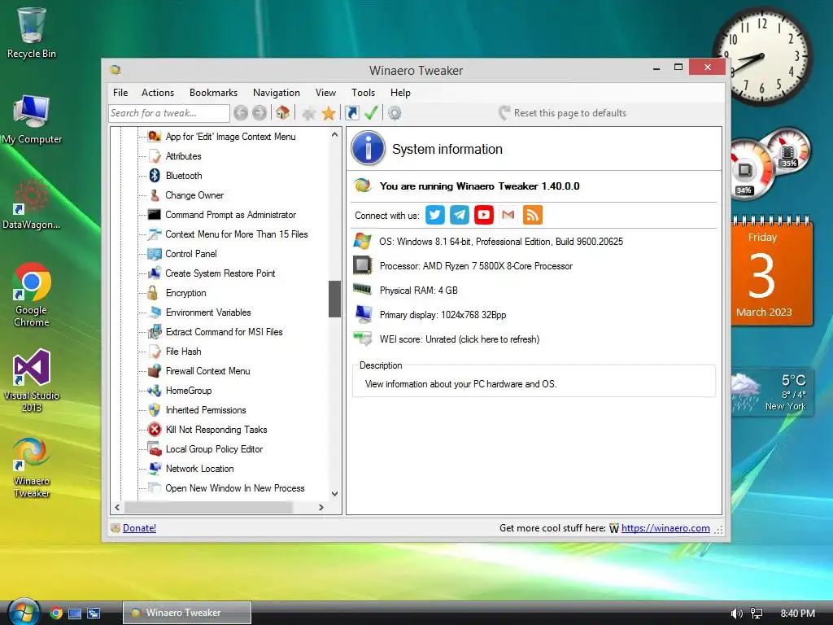Open bookmarks with the gold star icon
The height and width of the screenshot is (625, 833).
click(329, 112)
